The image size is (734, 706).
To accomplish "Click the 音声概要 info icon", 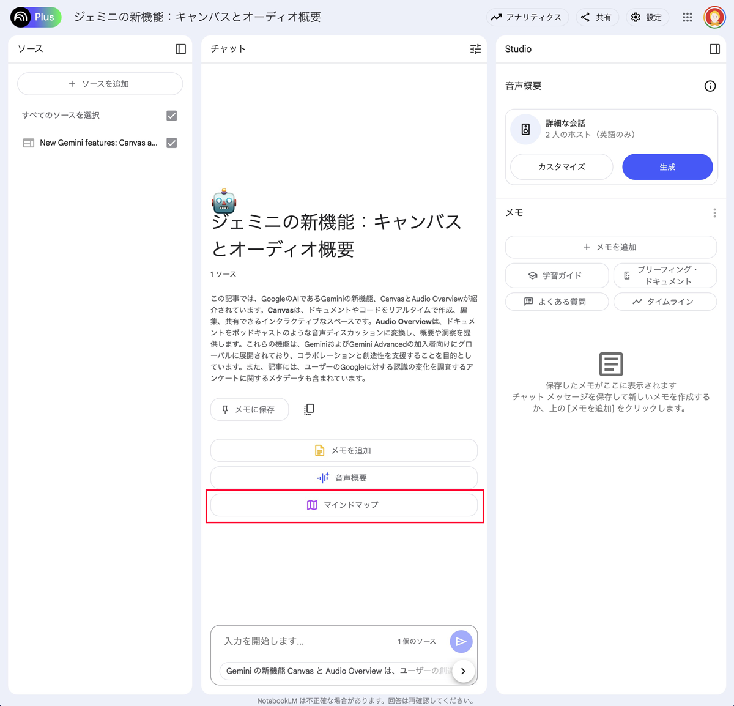I will (x=710, y=86).
